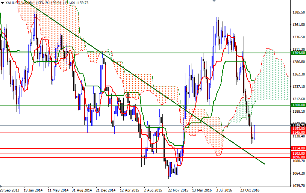Select the green 1200.00 price level label
Screen dimensions: 306x193
[x=298, y=105]
